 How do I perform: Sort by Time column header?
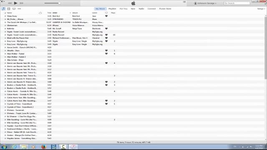49,13
